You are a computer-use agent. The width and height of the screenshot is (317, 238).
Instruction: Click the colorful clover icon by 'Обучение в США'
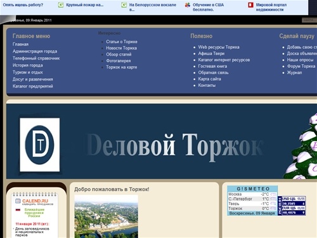pyautogui.click(x=188, y=5)
